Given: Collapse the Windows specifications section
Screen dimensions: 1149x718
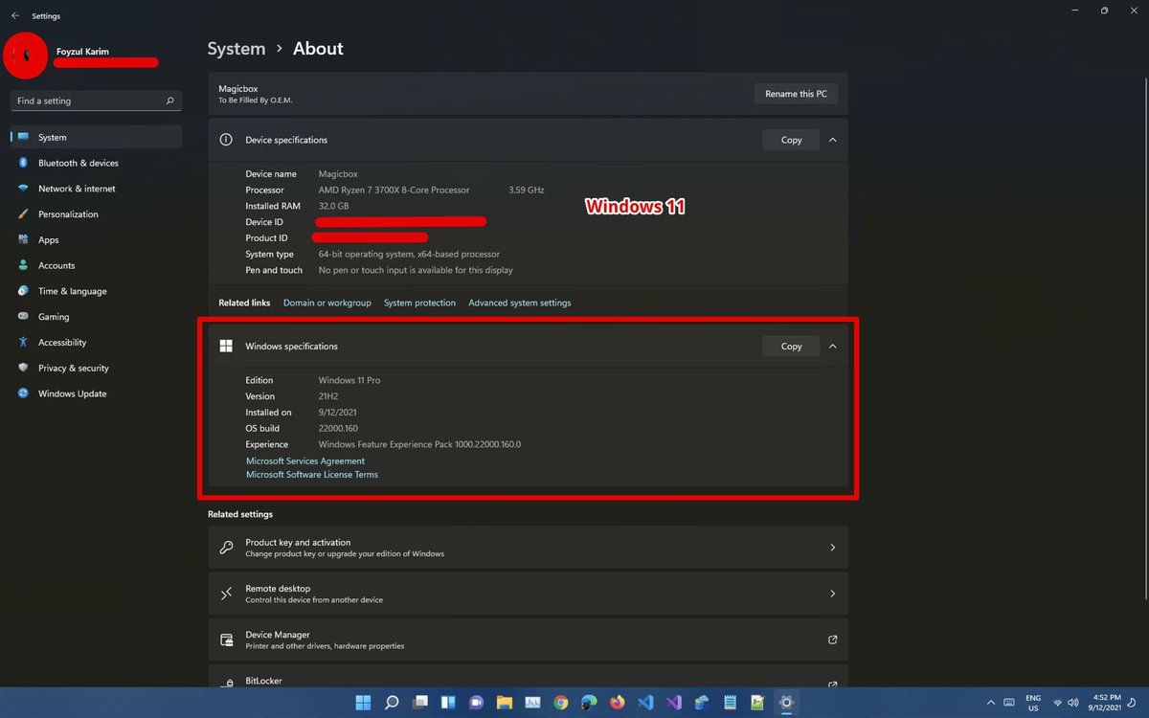Looking at the screenshot, I should [x=832, y=347].
